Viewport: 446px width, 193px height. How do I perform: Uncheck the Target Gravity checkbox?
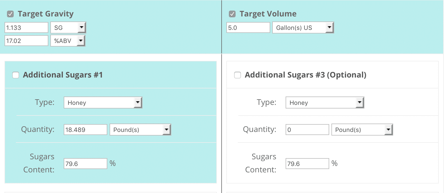click(10, 14)
